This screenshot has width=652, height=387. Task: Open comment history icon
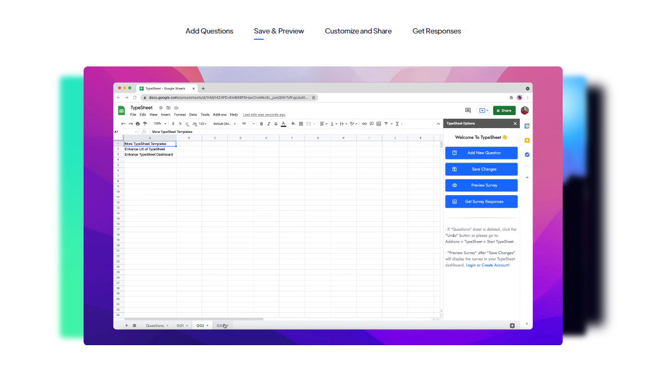coord(468,110)
